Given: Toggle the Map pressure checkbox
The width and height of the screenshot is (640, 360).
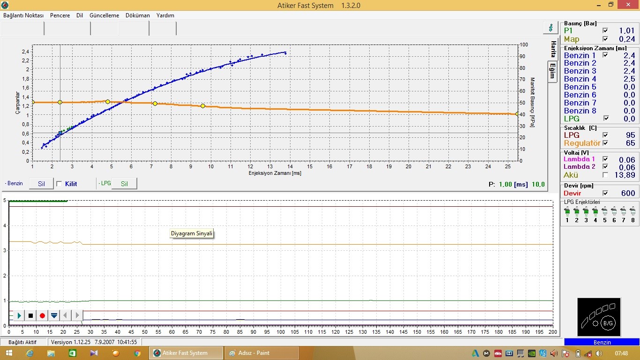Looking at the screenshot, I should [x=605, y=39].
